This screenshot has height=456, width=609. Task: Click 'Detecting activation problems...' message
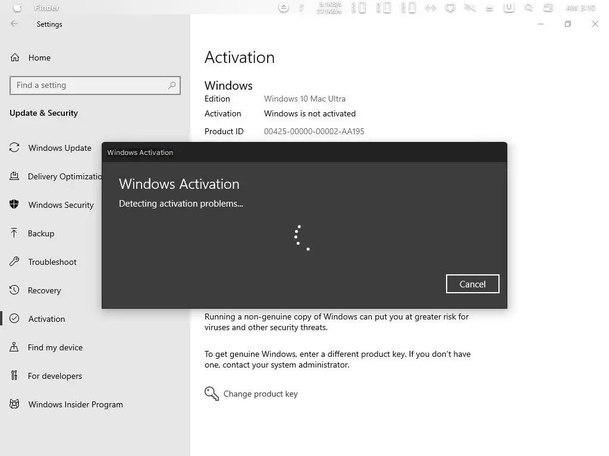(x=181, y=204)
